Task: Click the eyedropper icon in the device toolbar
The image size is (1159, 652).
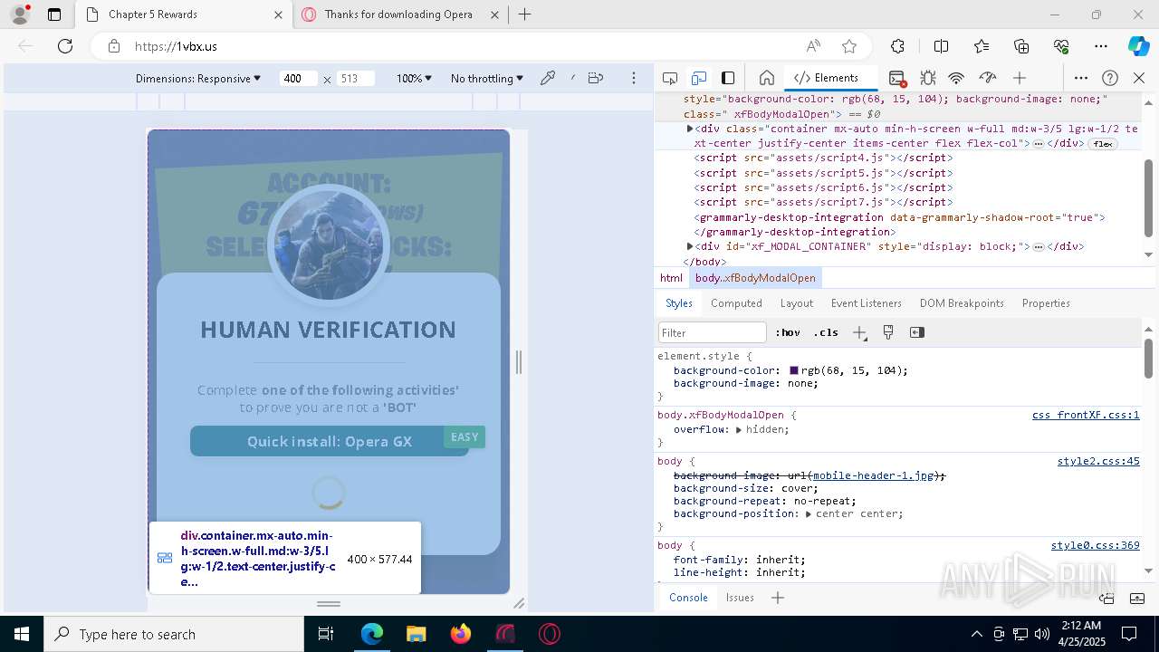Action: pos(548,78)
